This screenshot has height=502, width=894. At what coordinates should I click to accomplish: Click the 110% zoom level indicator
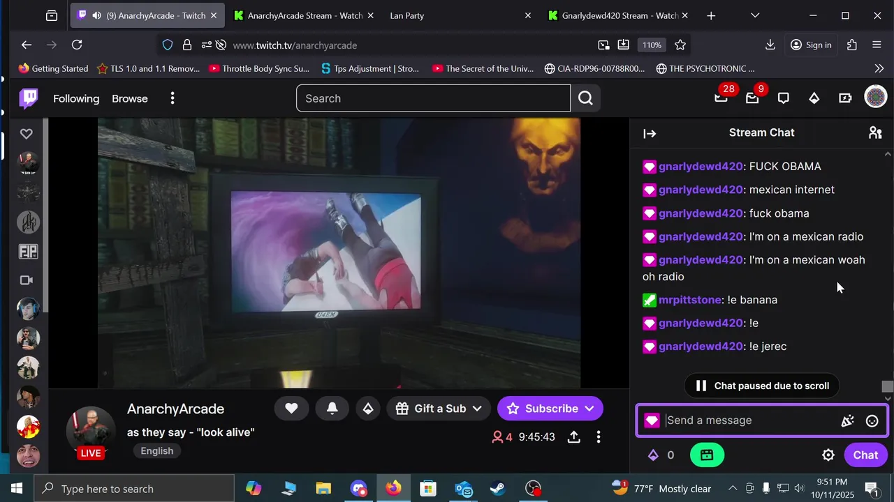652,45
